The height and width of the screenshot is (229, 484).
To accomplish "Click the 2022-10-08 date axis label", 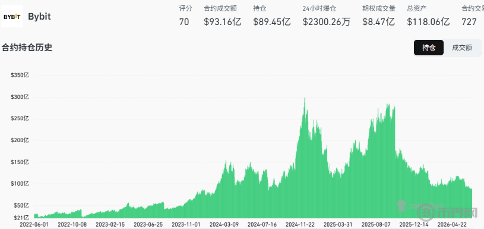I will click(x=72, y=224).
